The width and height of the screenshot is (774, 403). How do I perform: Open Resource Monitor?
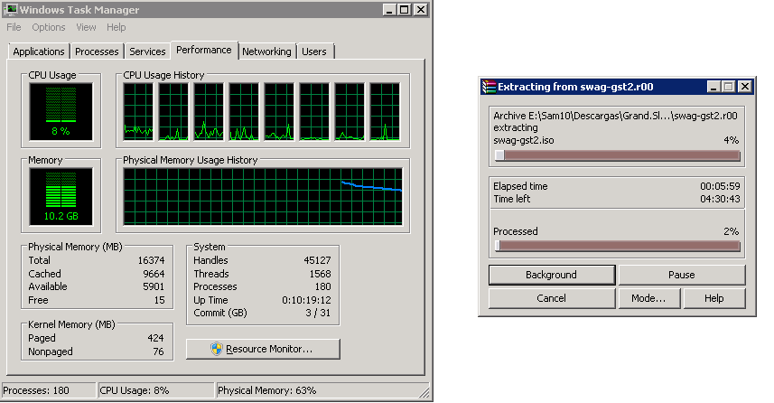(x=263, y=349)
